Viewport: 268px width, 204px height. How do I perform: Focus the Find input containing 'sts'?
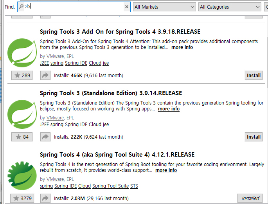74,7
